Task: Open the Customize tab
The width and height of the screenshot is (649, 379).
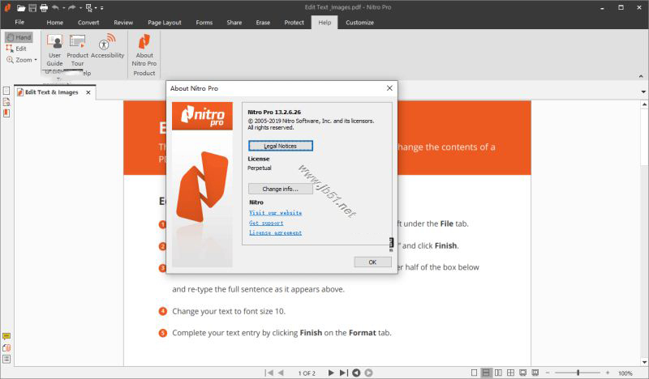Action: pyautogui.click(x=359, y=23)
